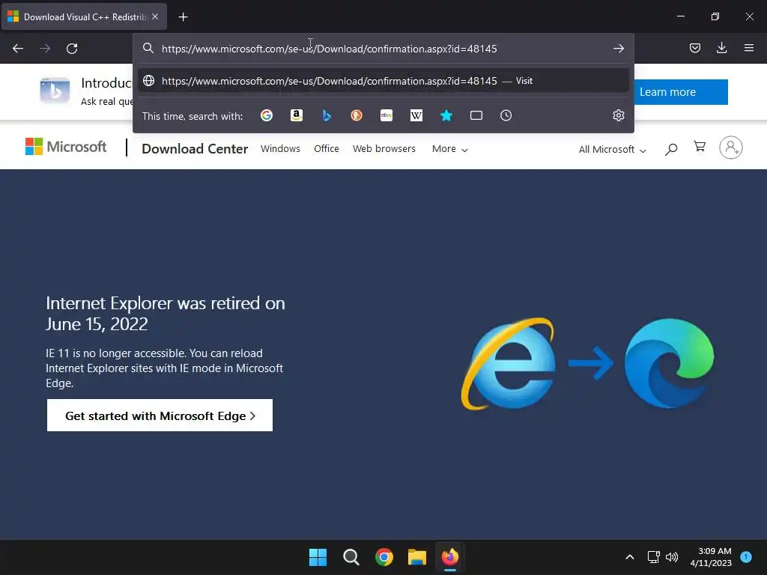Visit the suggested microsoft.com URL

coord(383,81)
